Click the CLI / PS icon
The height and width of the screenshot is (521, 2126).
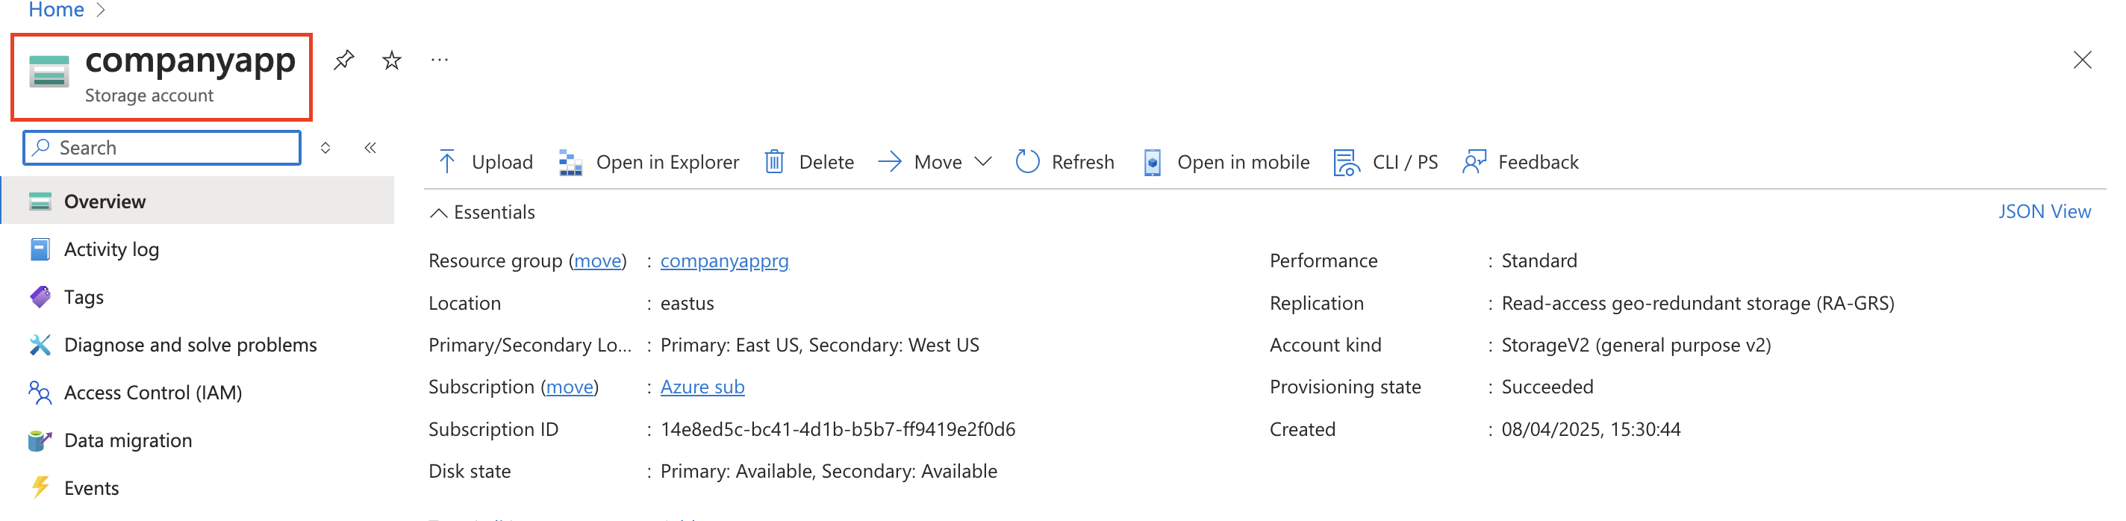[1347, 163]
